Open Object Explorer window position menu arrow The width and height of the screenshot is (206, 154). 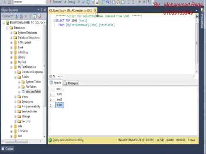(38, 10)
